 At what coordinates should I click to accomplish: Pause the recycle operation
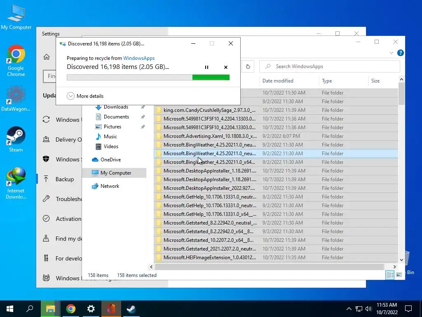tap(206, 67)
